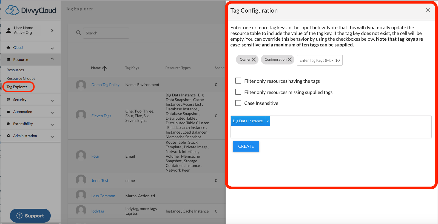The image size is (438, 224).
Task: Select the Automation menu label
Action: click(23, 112)
